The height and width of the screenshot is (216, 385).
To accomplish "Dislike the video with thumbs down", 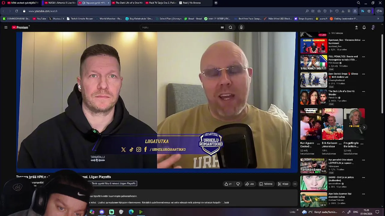I will pos(238,184).
